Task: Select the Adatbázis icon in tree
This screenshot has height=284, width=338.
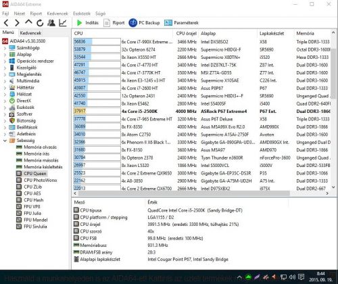Action: point(12,134)
